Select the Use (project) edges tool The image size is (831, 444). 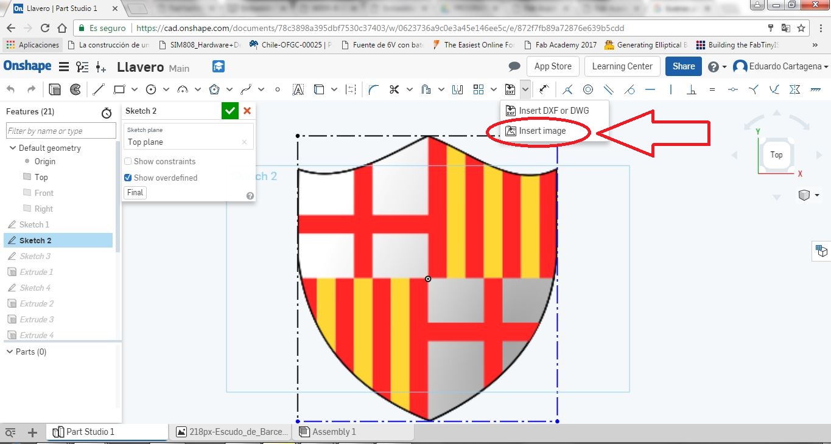pos(318,89)
